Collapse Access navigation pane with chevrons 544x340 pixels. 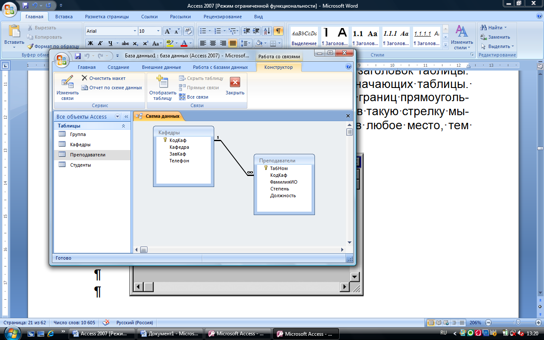126,116
